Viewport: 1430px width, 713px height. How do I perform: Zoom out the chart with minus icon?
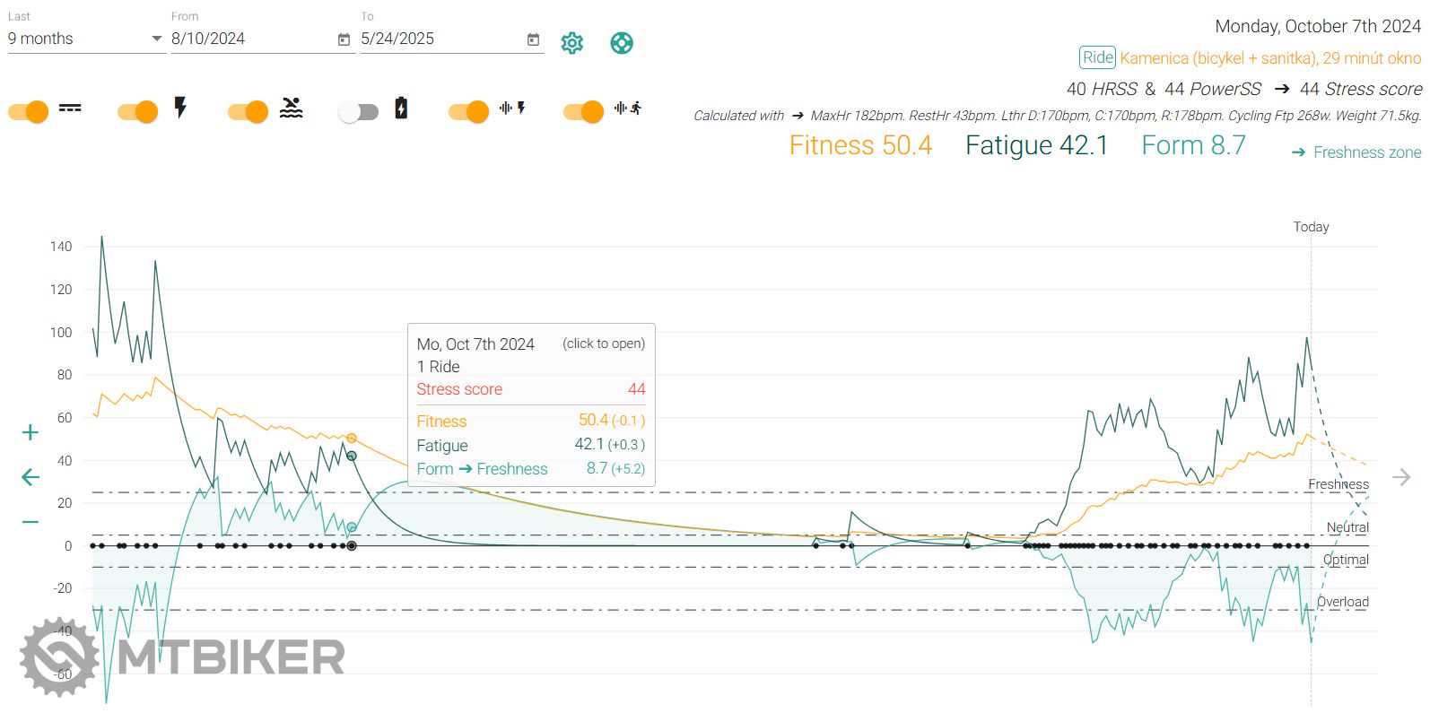[31, 521]
